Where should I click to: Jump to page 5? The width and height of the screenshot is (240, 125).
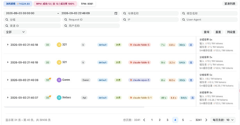tap(183, 120)
